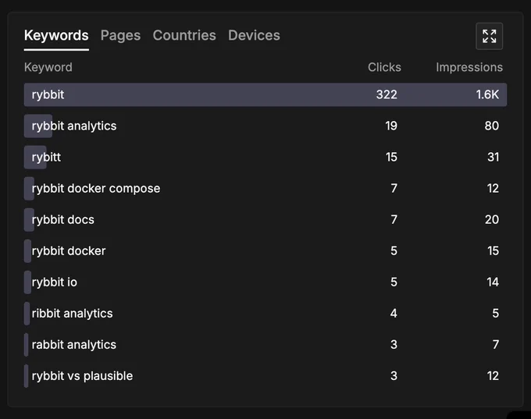The height and width of the screenshot is (419, 531).
Task: Open the Pages tab
Action: [x=120, y=36]
